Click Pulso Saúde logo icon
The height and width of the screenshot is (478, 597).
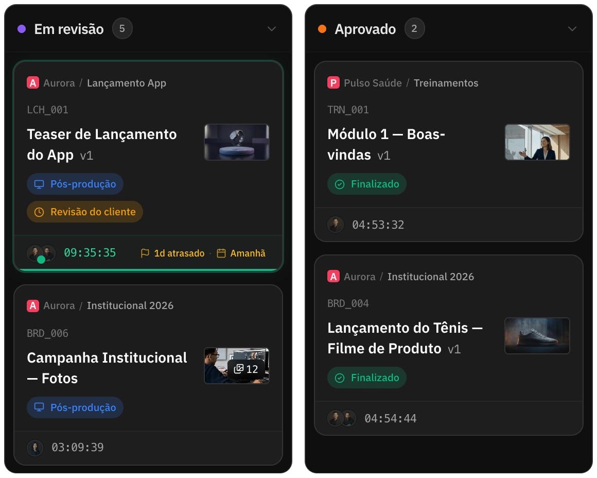pos(333,83)
